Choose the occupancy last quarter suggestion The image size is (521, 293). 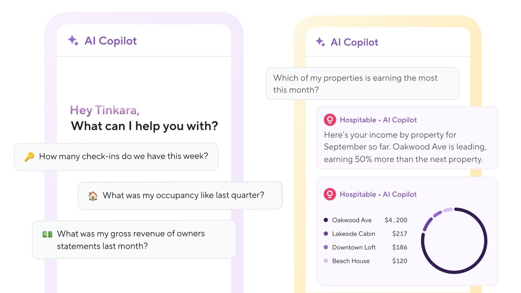(183, 195)
